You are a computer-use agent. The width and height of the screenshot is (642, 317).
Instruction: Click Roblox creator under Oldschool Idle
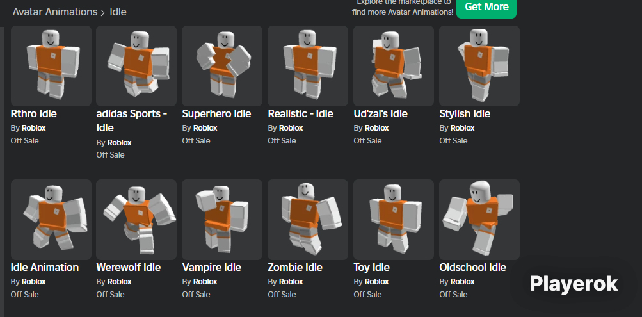[463, 282]
